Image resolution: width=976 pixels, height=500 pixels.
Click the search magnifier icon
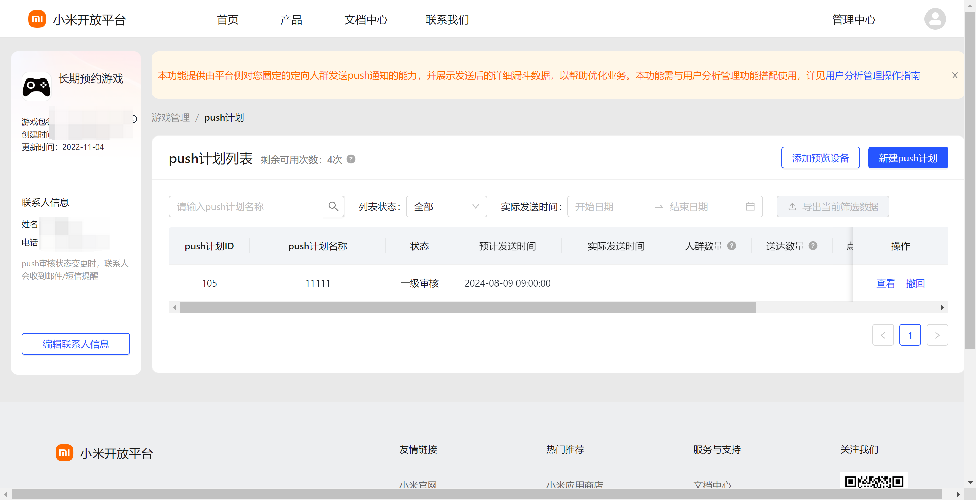[333, 206]
